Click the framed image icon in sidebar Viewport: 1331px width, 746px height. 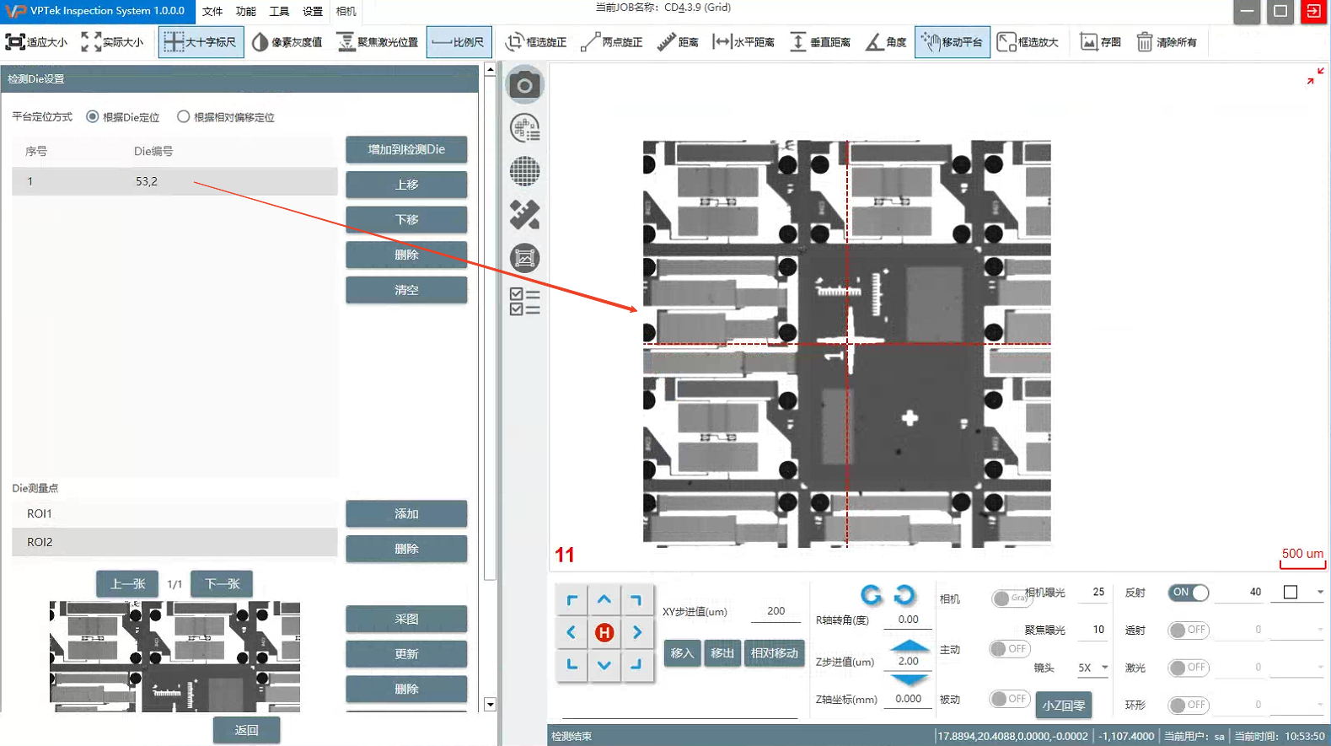click(524, 258)
